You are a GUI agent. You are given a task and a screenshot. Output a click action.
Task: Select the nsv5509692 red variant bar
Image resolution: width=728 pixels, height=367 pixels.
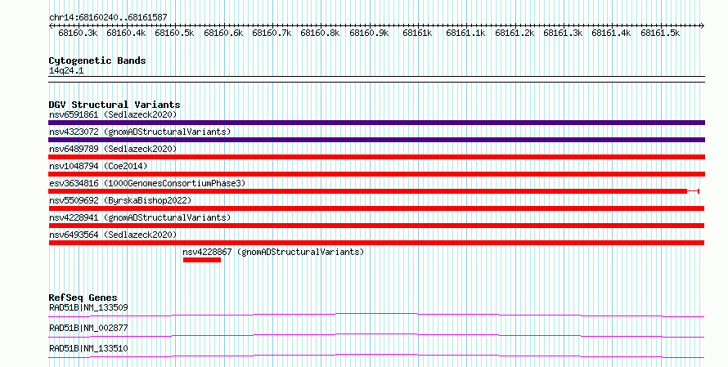(x=376, y=208)
